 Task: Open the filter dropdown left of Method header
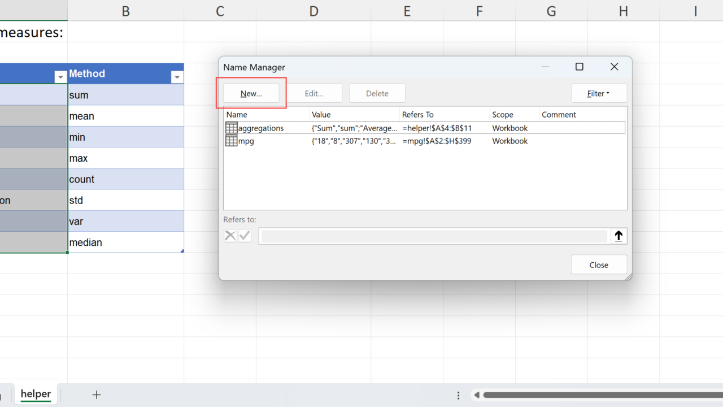click(60, 77)
